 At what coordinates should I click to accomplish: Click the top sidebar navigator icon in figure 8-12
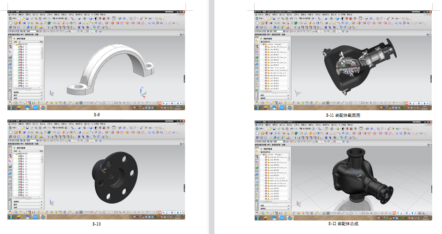coord(257,151)
